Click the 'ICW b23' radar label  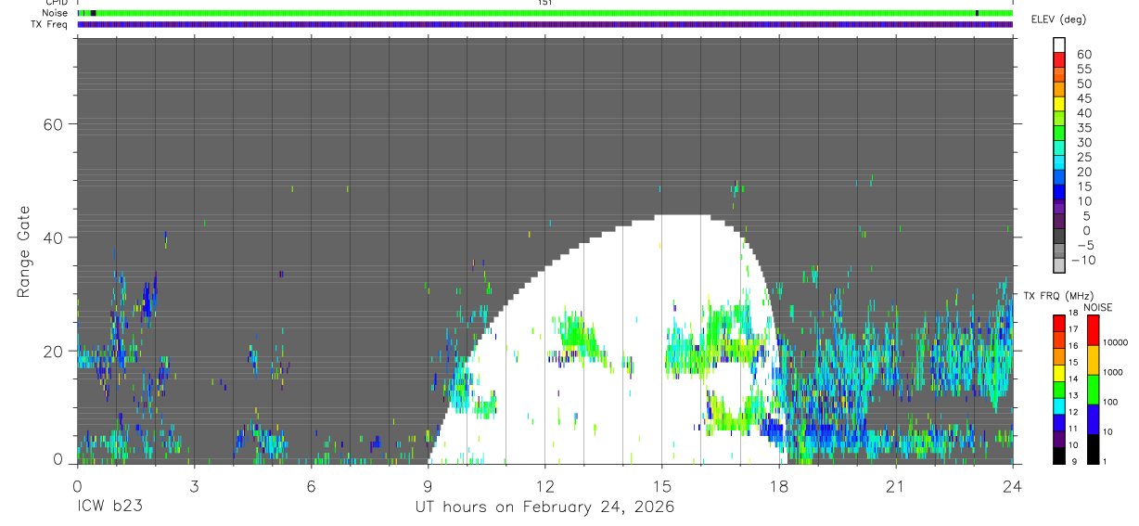(109, 507)
